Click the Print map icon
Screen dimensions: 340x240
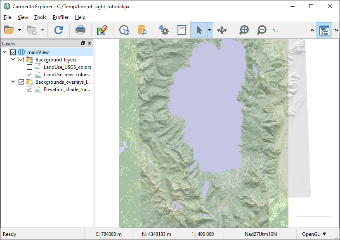pyautogui.click(x=80, y=30)
